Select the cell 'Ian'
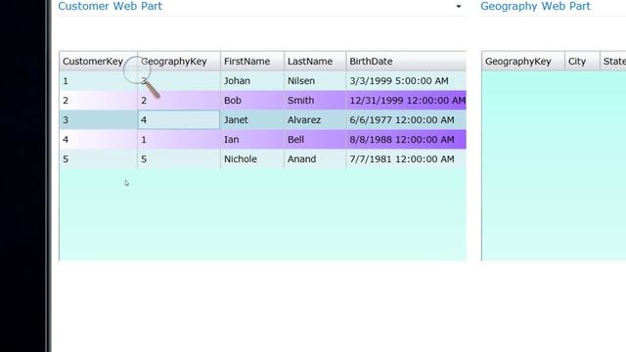Image resolution: width=626 pixels, height=352 pixels. (252, 139)
